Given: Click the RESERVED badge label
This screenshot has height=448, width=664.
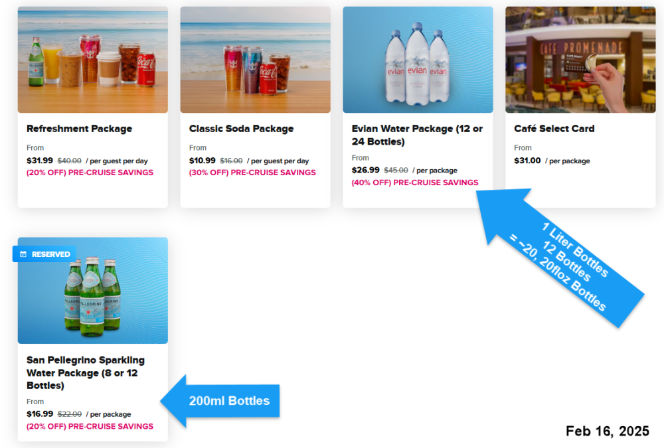Looking at the screenshot, I should pos(51,254).
